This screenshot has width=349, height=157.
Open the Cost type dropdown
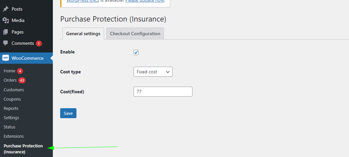click(153, 72)
